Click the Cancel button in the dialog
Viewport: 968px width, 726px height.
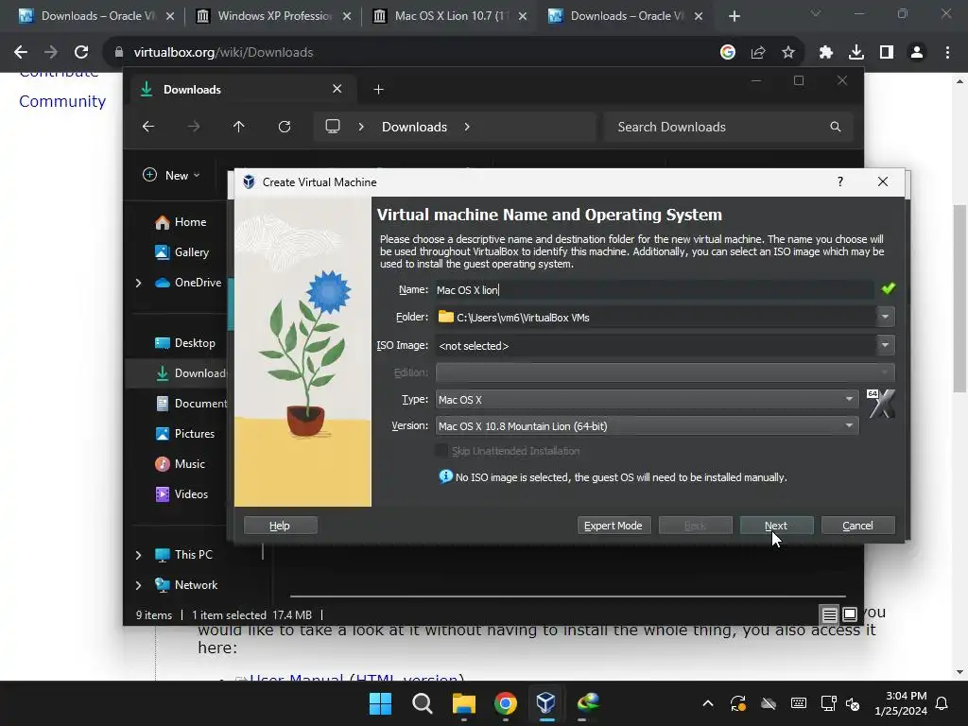pyautogui.click(x=857, y=526)
